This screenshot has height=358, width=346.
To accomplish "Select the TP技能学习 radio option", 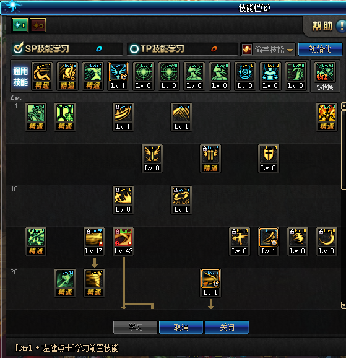I will pyautogui.click(x=134, y=49).
